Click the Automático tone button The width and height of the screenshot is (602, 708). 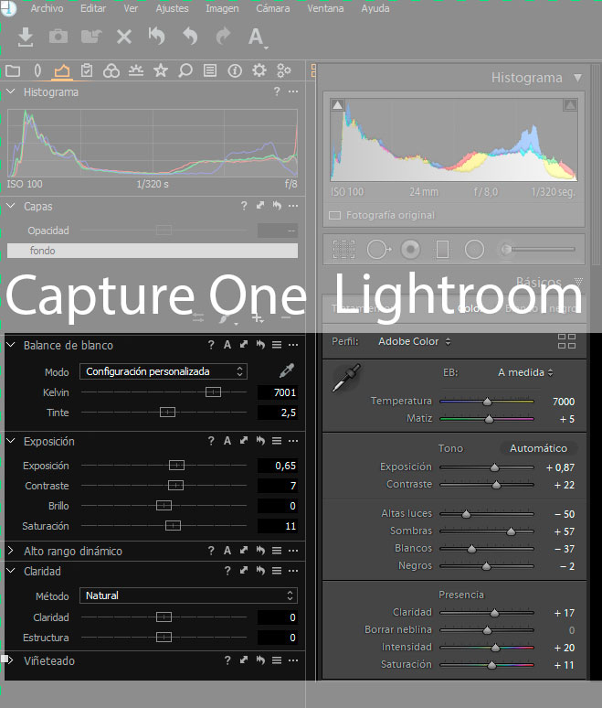coord(538,448)
